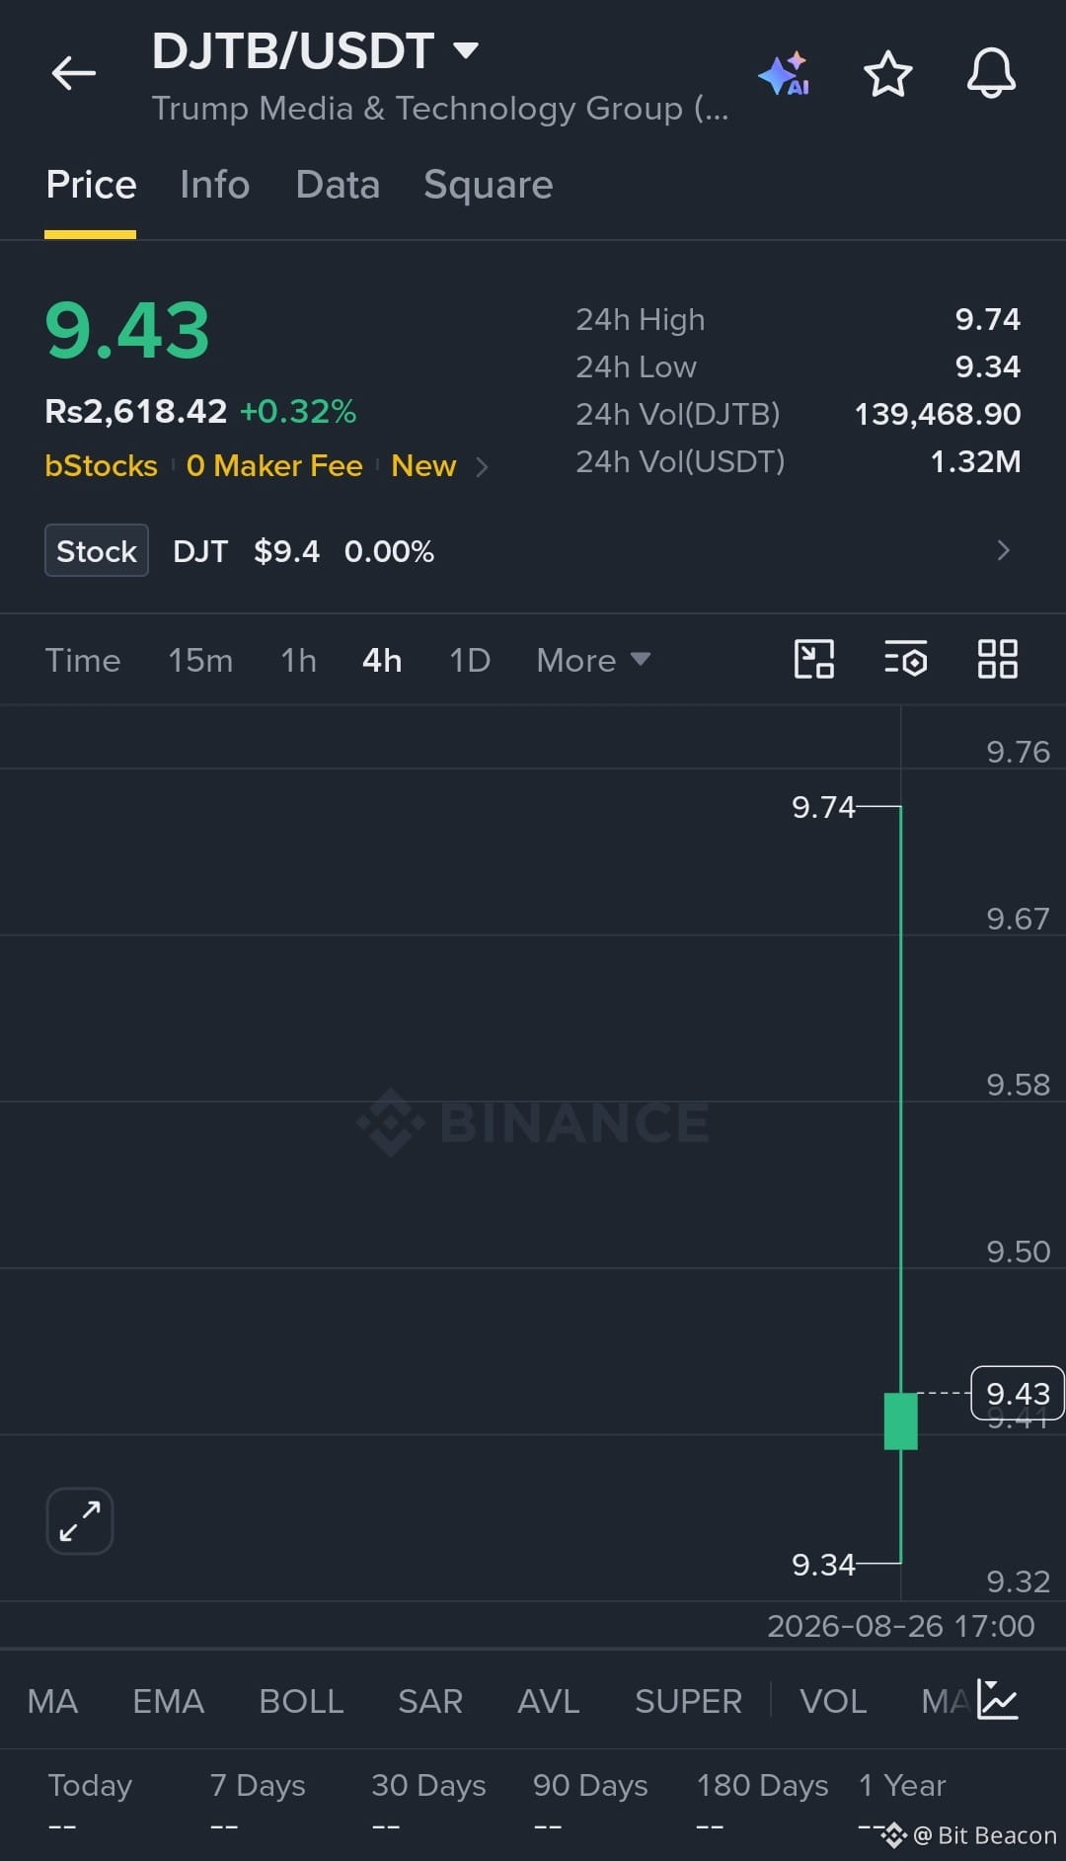Viewport: 1066px width, 1861px height.
Task: Set a price alert bell
Action: (991, 73)
